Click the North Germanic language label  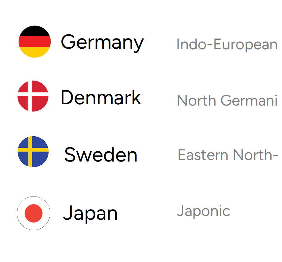pyautogui.click(x=227, y=100)
